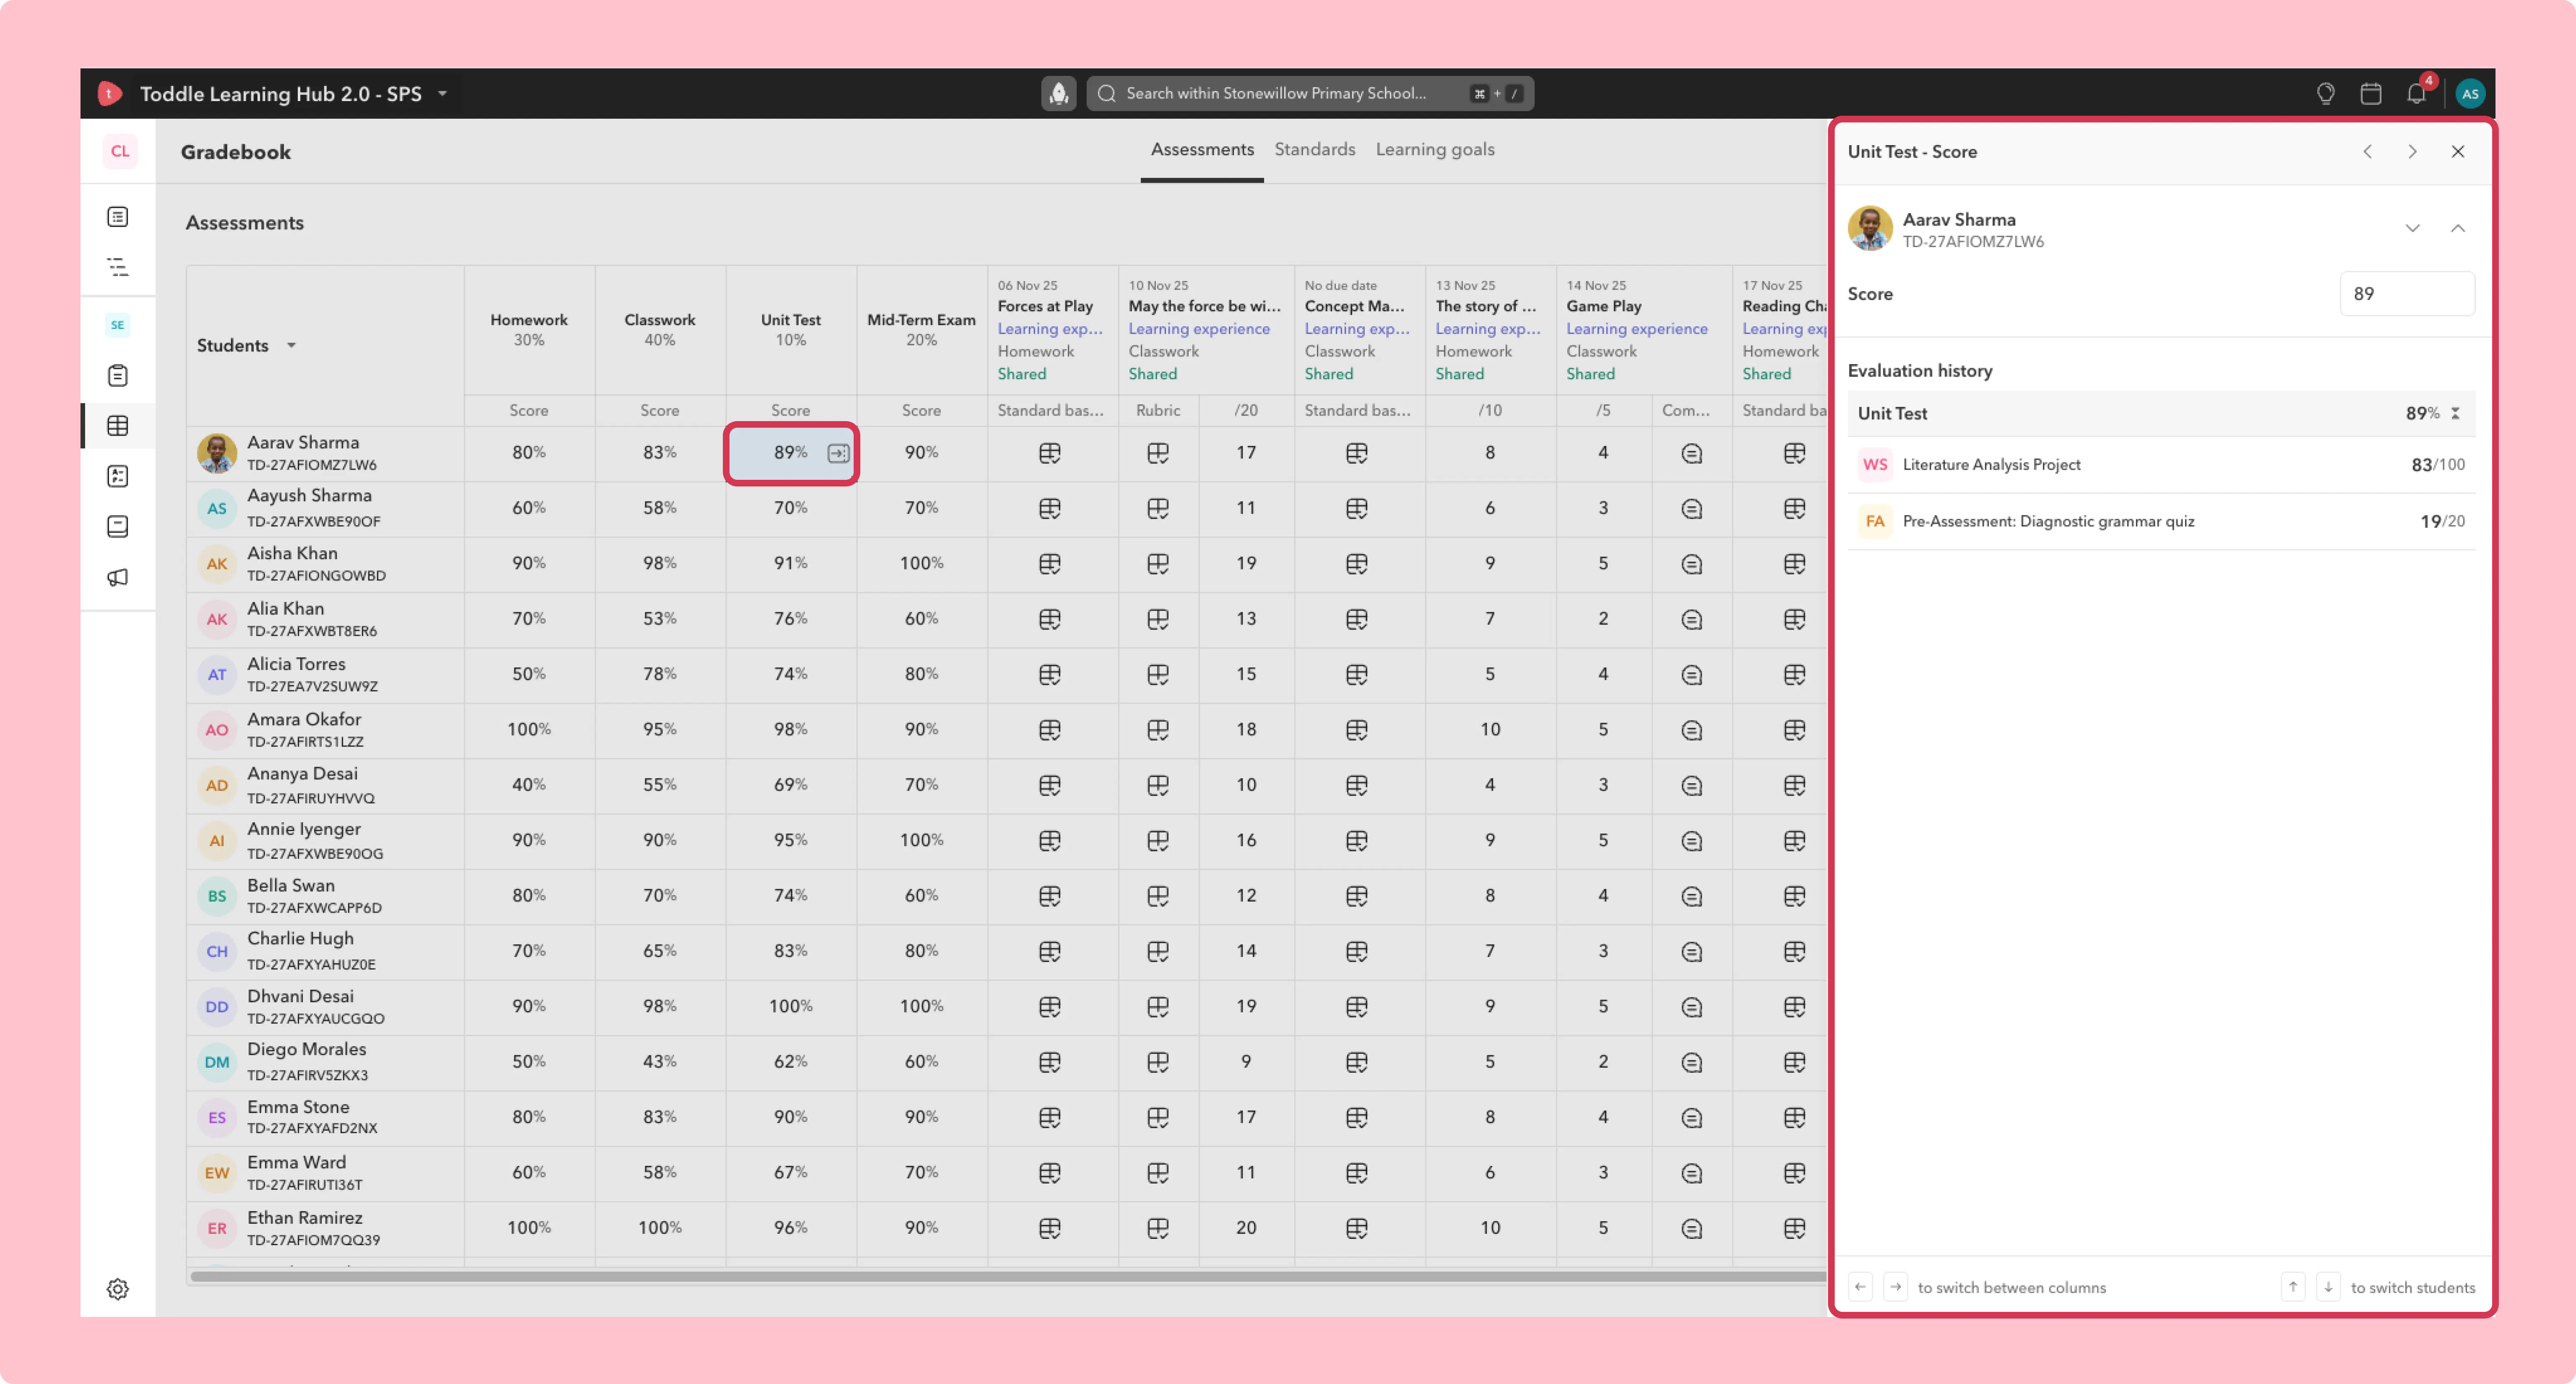Screen dimensions: 2576x1384
Task: Open Reading Challenge standards icon for Alicia Torres
Action: 1794,675
